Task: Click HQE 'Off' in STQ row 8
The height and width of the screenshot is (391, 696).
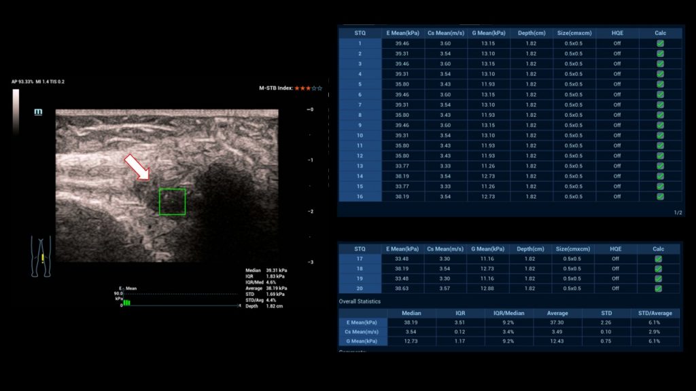Action: coord(617,115)
